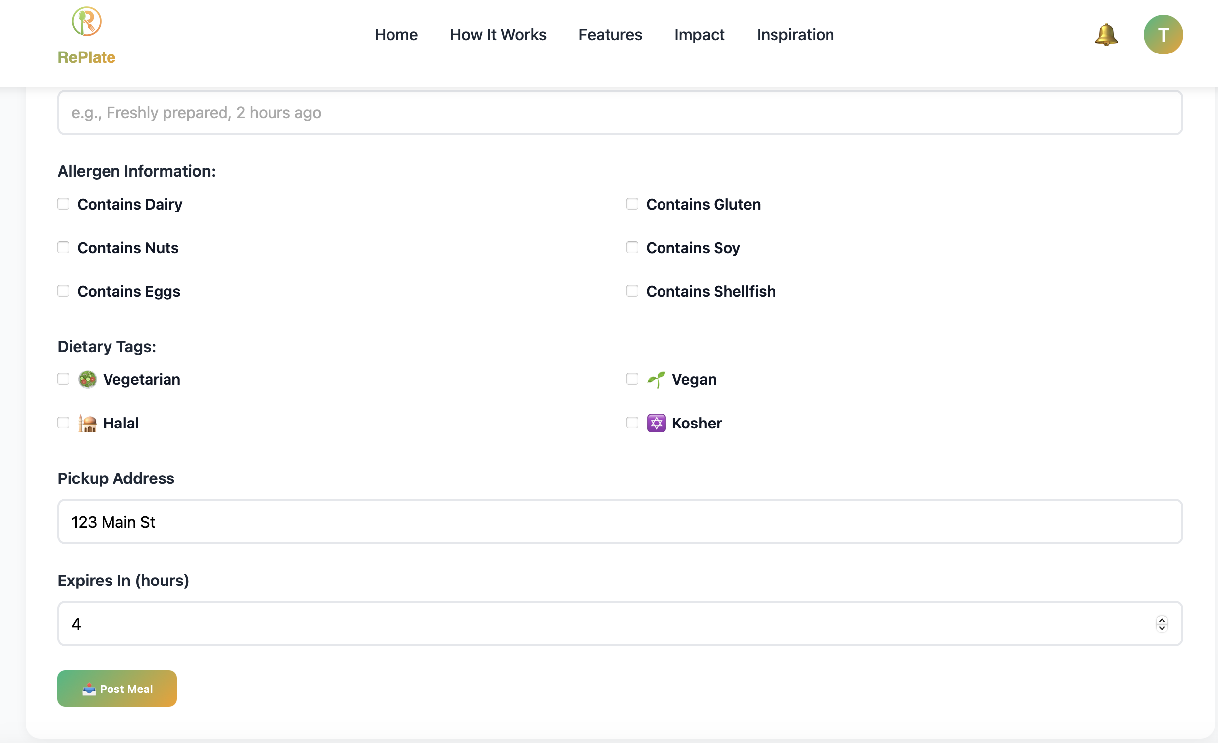Click the Vegetarian salad emoji icon
Screen dimensions: 1218x743
click(88, 379)
